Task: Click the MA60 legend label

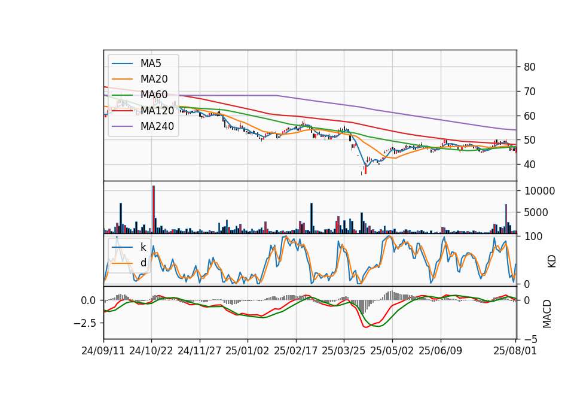Action: point(154,95)
